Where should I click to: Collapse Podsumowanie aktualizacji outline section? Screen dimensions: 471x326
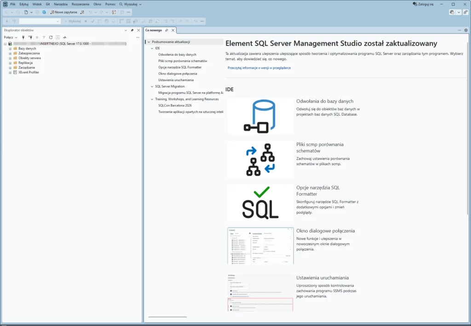[149, 42]
